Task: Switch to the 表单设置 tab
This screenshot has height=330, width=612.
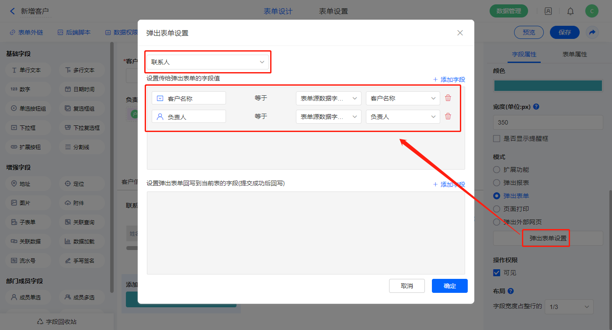Action: click(x=334, y=11)
